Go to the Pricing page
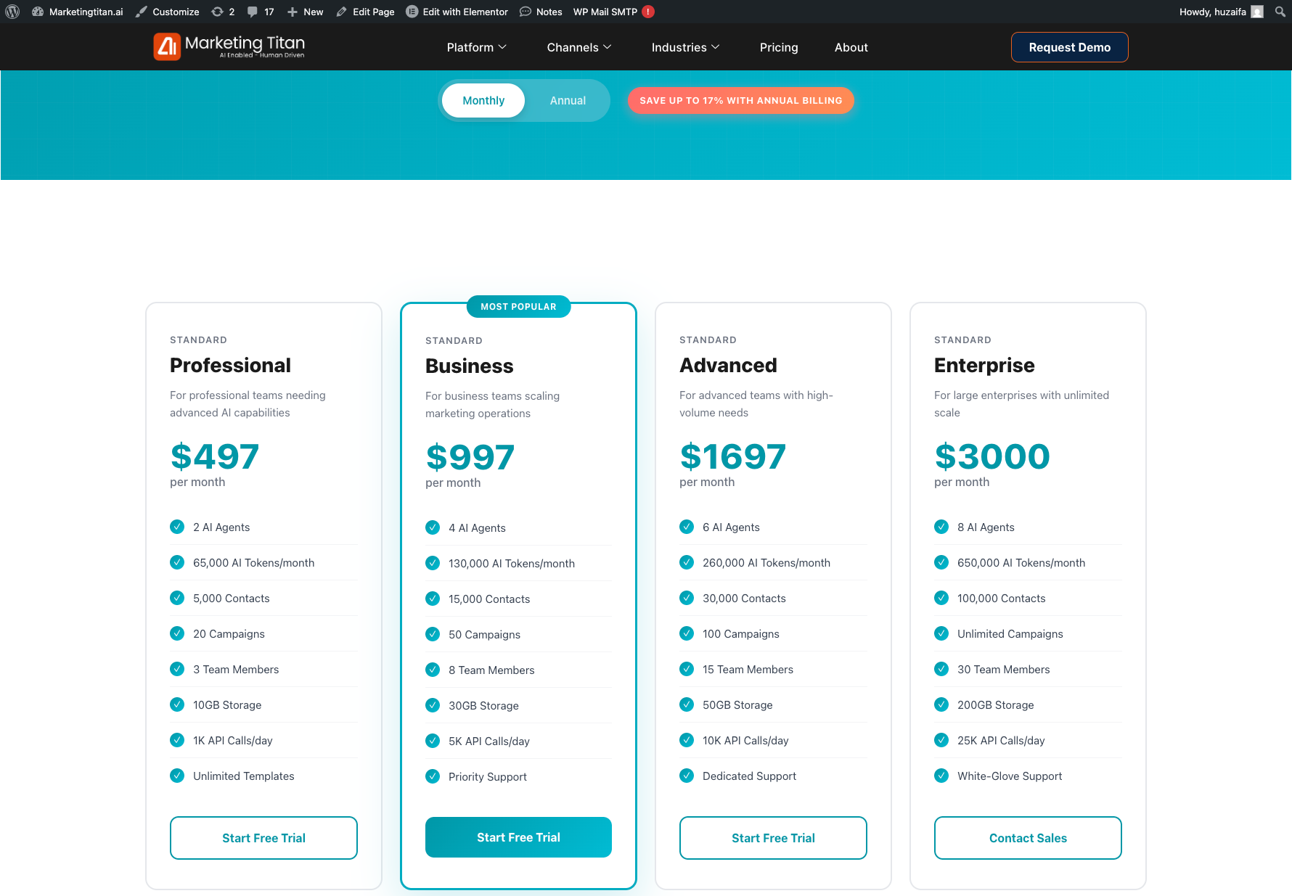 779,47
